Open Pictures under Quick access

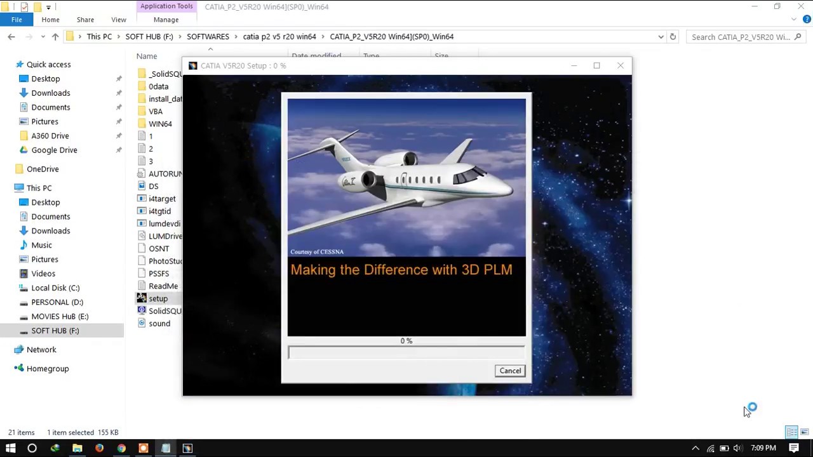click(x=44, y=122)
